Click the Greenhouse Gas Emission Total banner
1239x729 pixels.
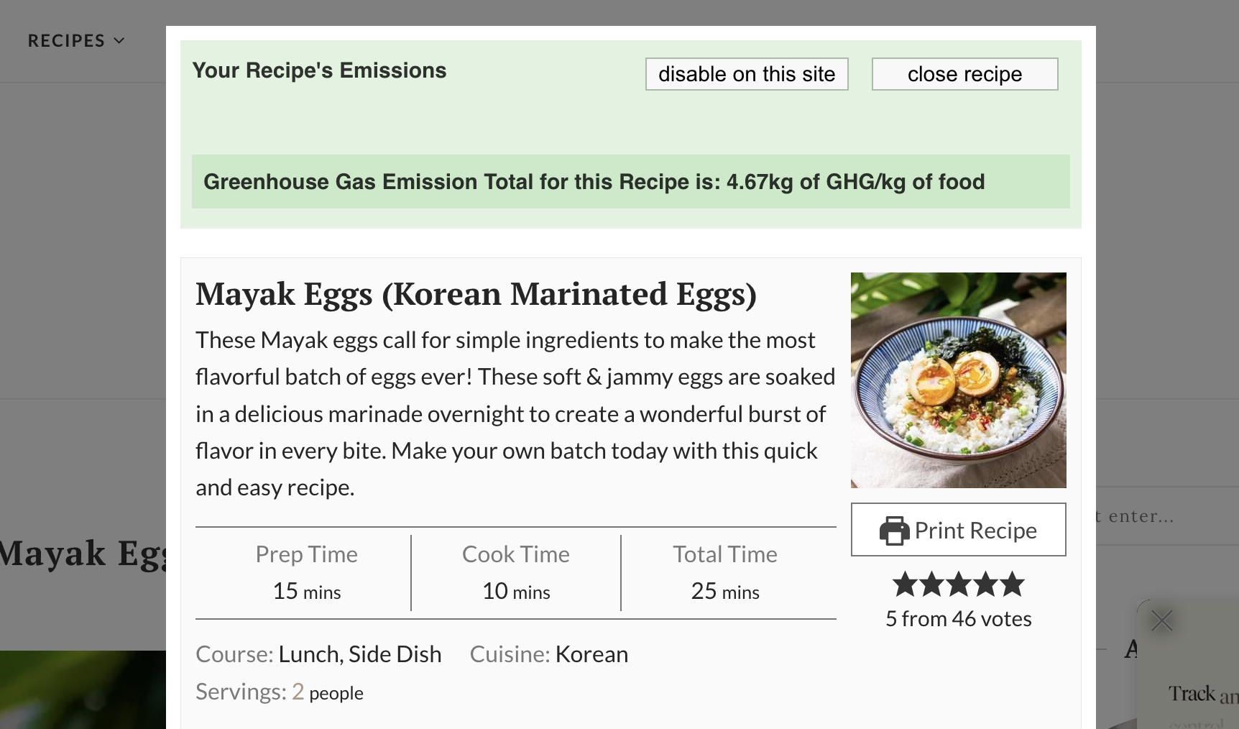coord(630,181)
